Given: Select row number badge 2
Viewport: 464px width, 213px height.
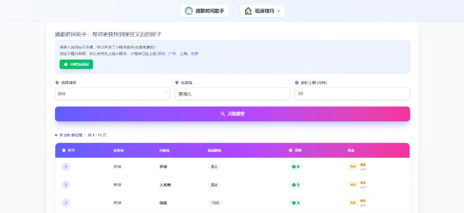Looking at the screenshot, I should pyautogui.click(x=66, y=185).
